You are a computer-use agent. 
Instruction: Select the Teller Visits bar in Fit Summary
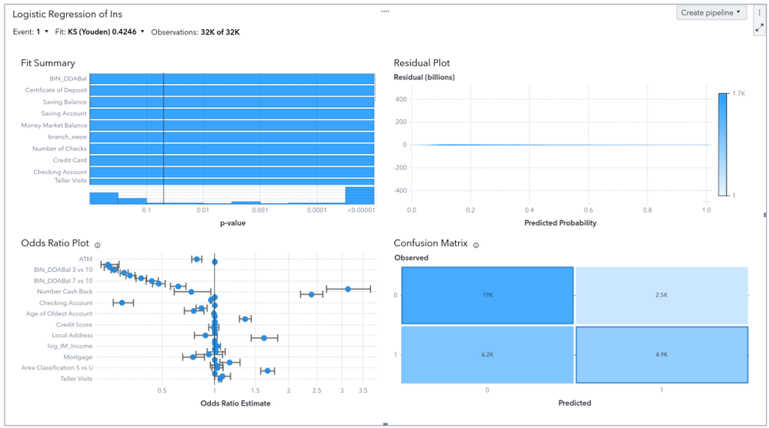pyautogui.click(x=231, y=181)
